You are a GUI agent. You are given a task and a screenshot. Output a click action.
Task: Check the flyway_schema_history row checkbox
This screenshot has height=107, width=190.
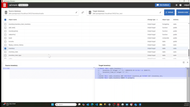coord(5,45)
